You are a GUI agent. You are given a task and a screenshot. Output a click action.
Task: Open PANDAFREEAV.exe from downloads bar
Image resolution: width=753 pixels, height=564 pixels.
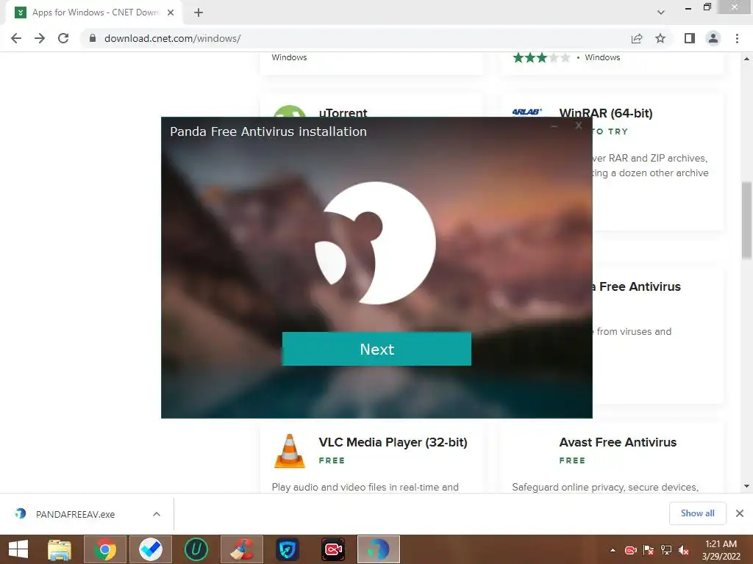click(x=75, y=514)
